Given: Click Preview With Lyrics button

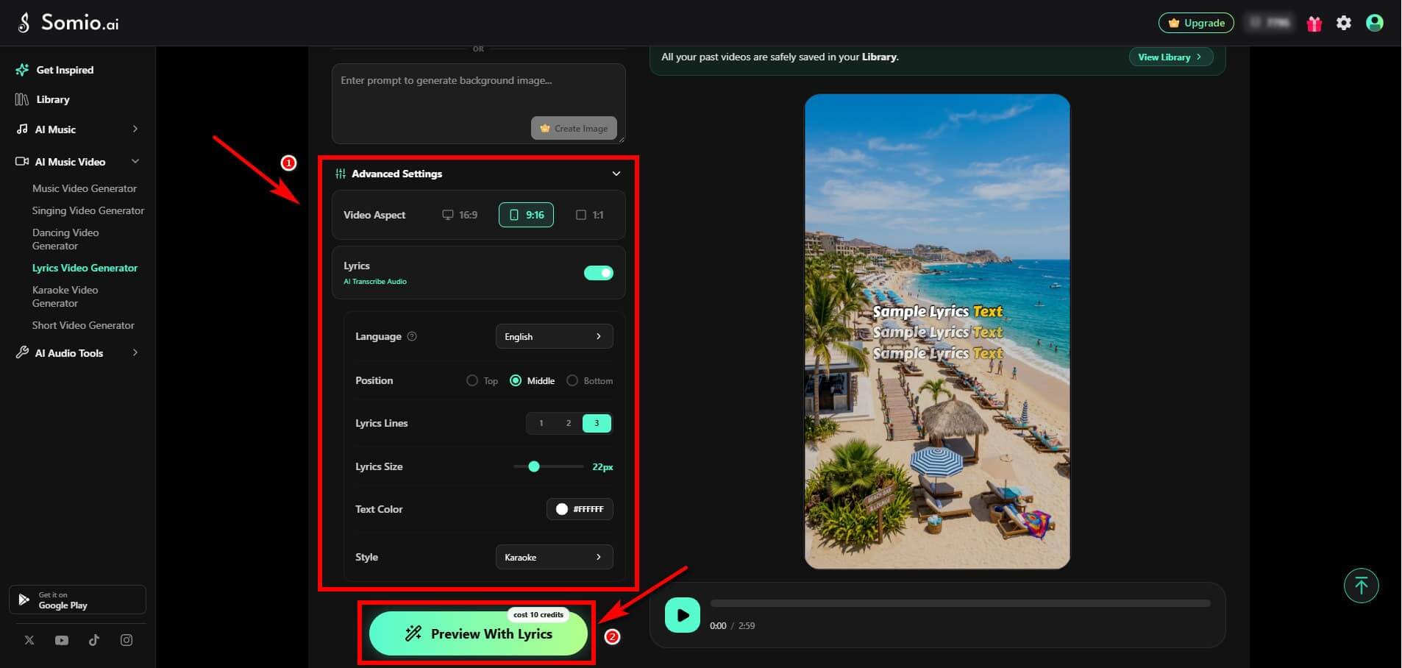Looking at the screenshot, I should click(478, 633).
